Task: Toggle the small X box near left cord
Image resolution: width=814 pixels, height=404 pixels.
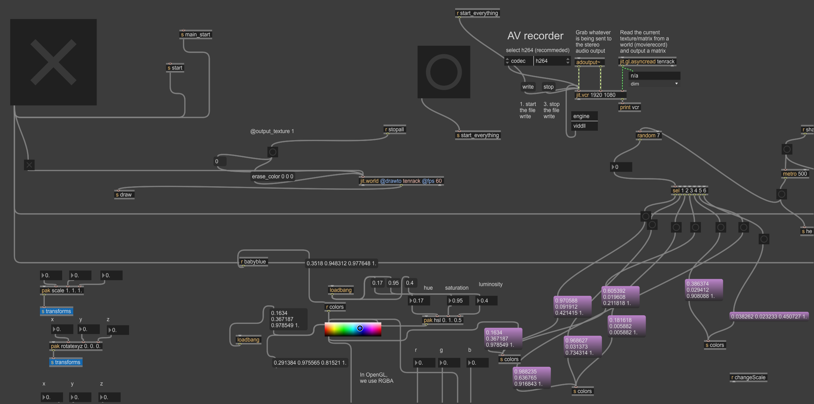Action: coord(29,165)
